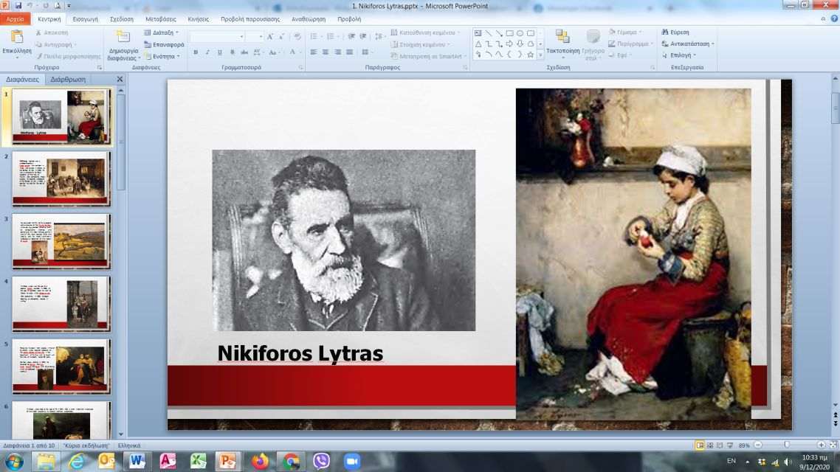
Task: Switch to the Design (Σχεδίαση) tab
Action: [122, 18]
